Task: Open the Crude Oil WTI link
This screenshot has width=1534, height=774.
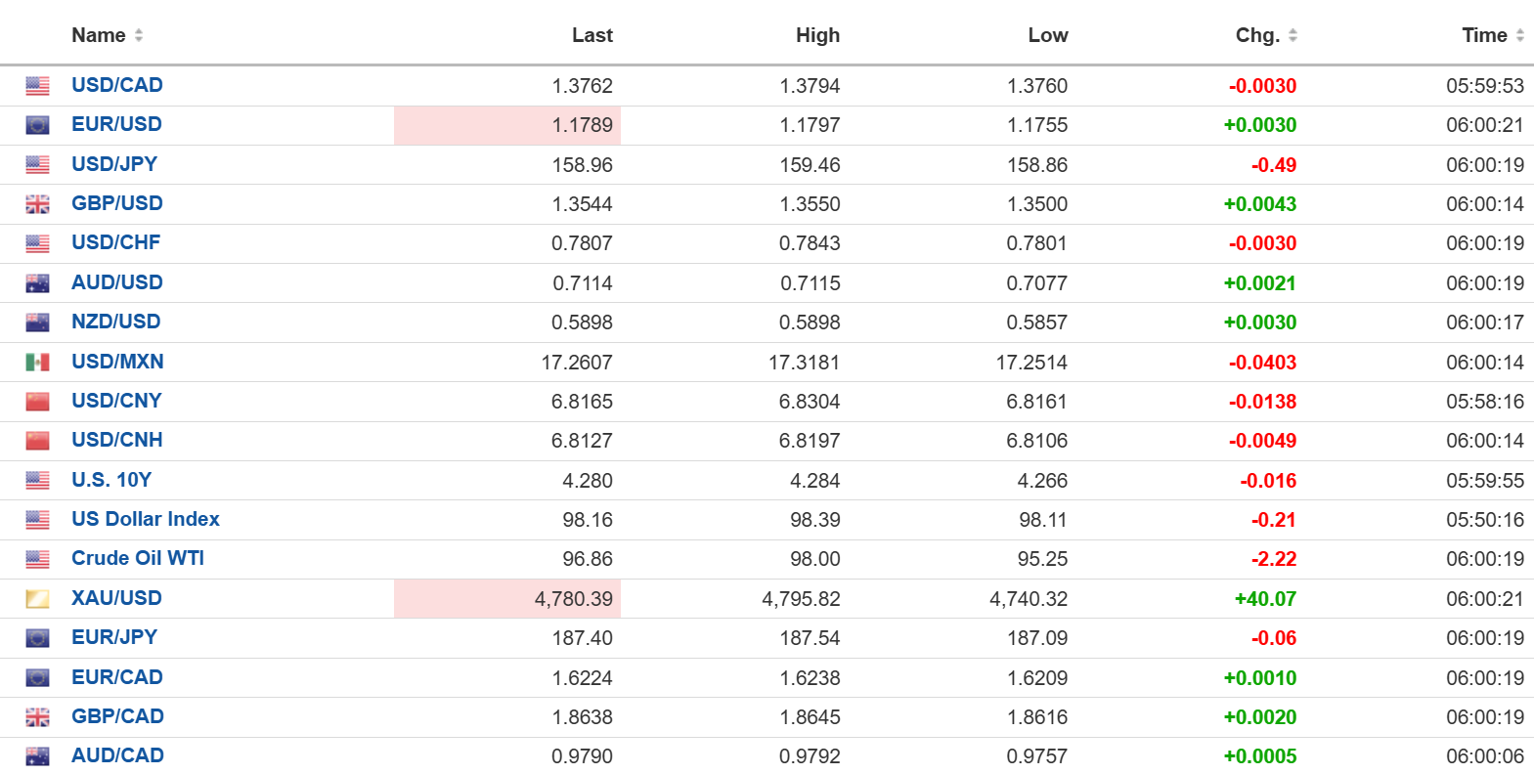Action: (x=138, y=558)
